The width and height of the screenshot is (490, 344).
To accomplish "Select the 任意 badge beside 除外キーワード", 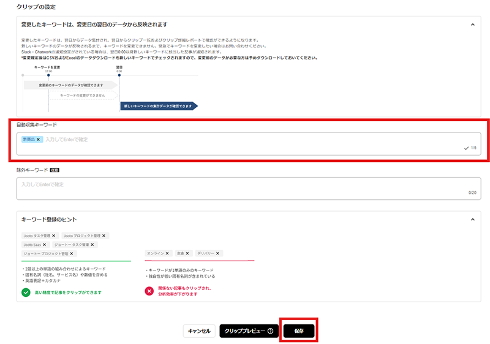I will pyautogui.click(x=55, y=170).
